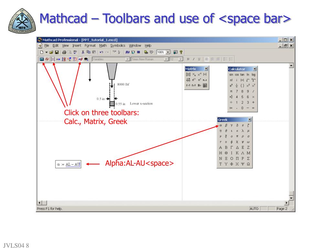
Task: Open the Variables style dropdown
Action: [127, 59]
